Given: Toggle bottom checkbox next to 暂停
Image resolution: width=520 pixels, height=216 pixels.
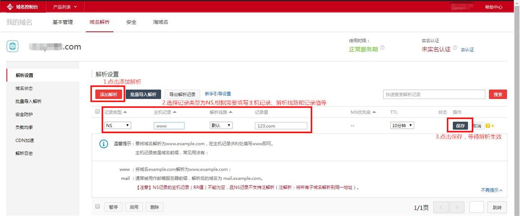Looking at the screenshot, I should 98,207.
